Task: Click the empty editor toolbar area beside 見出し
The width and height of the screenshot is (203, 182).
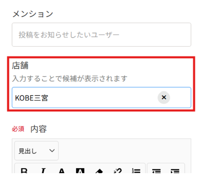Action: 124,151
